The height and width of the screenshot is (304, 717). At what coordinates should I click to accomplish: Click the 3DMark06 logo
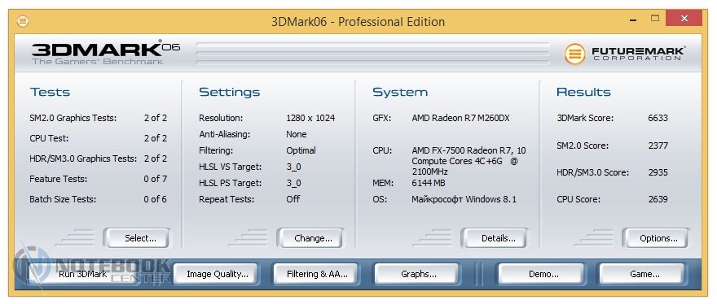[x=106, y=53]
